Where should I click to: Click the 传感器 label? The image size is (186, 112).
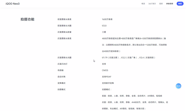[x=60, y=70]
